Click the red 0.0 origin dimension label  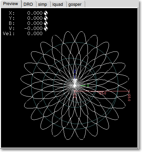75,96
